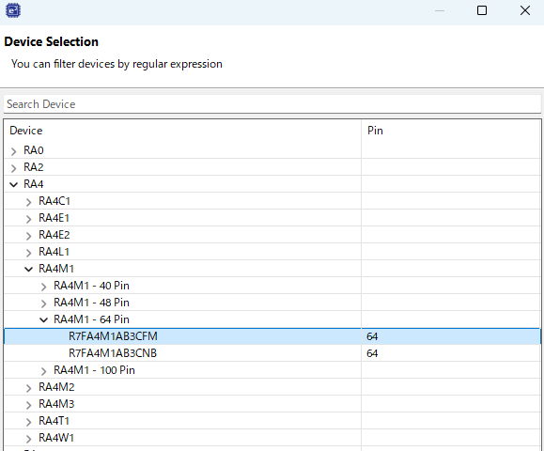Click pin value 64 for R7FA4M1AB3CFM
The image size is (544, 451).
pyautogui.click(x=372, y=336)
